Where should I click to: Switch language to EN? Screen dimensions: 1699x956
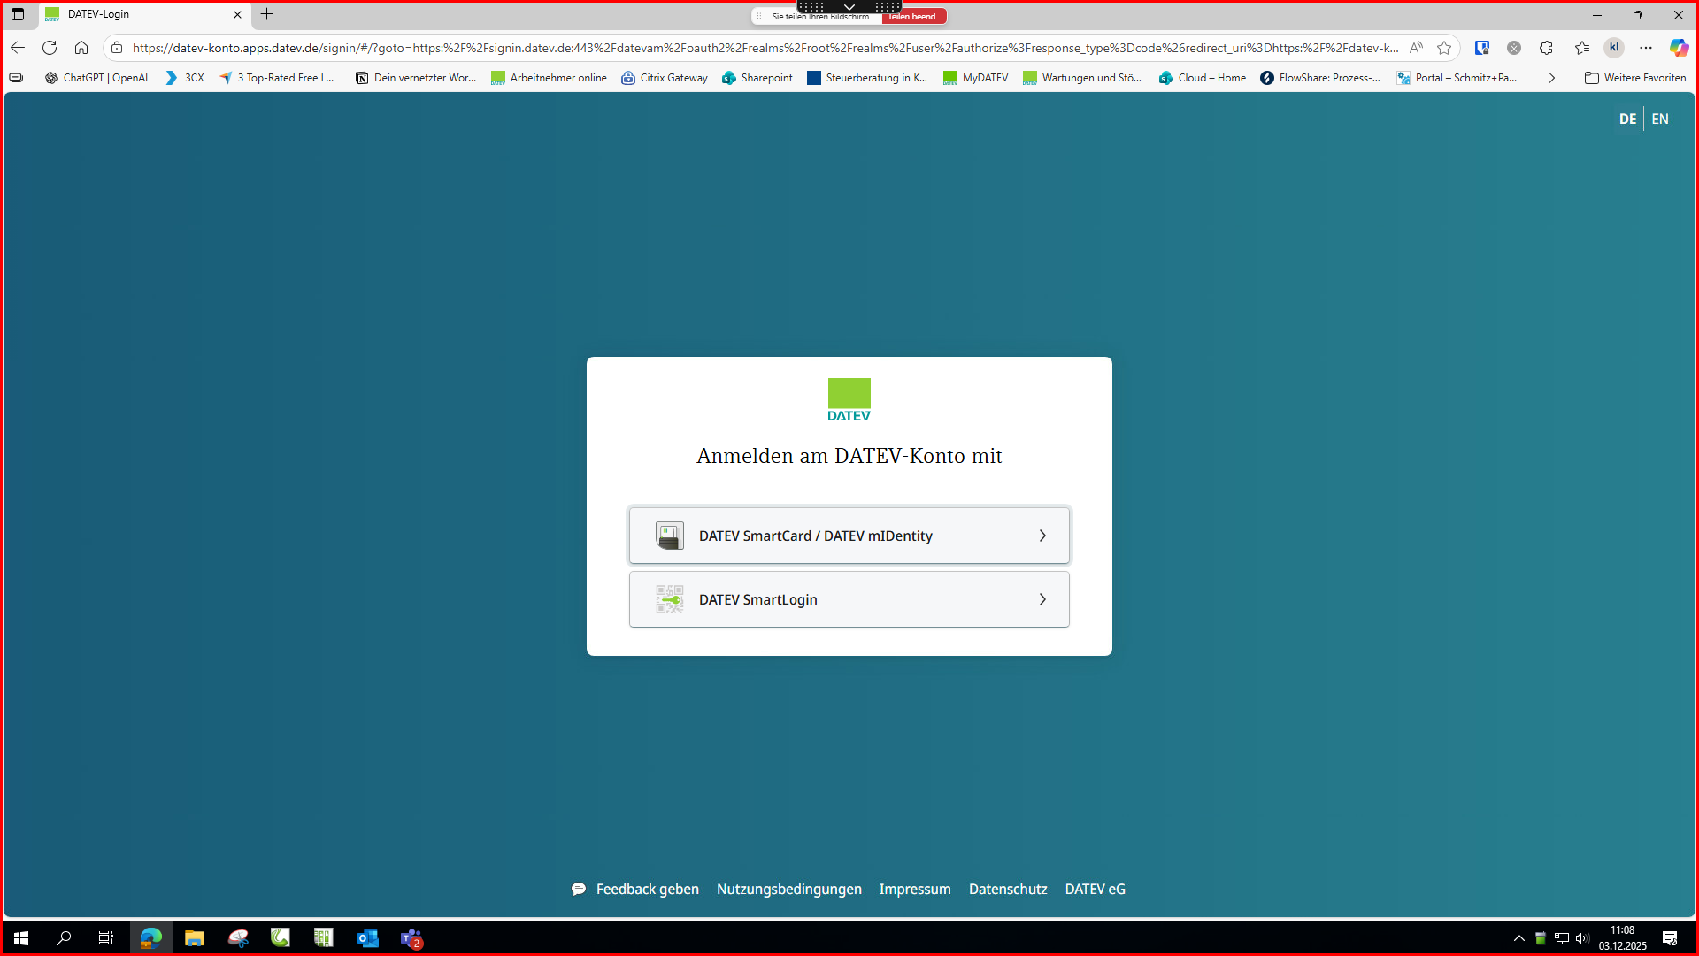[1660, 119]
